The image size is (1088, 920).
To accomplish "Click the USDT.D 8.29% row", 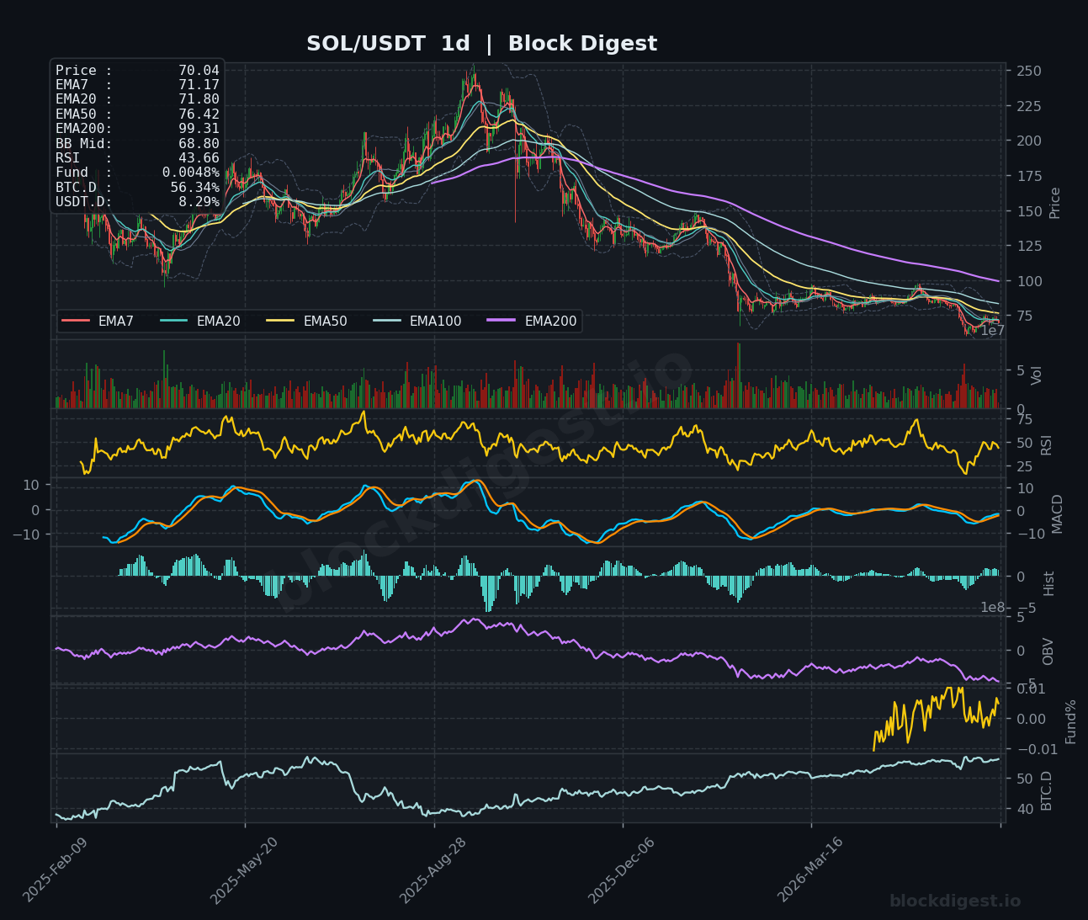I will [137, 202].
